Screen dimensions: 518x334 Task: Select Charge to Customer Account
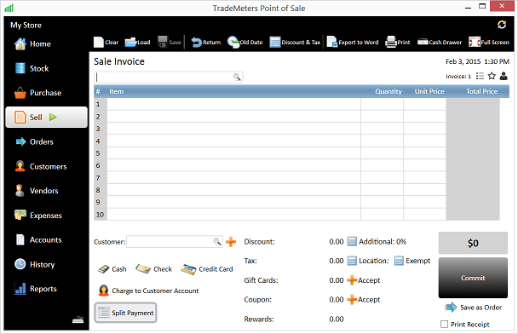[148, 291]
